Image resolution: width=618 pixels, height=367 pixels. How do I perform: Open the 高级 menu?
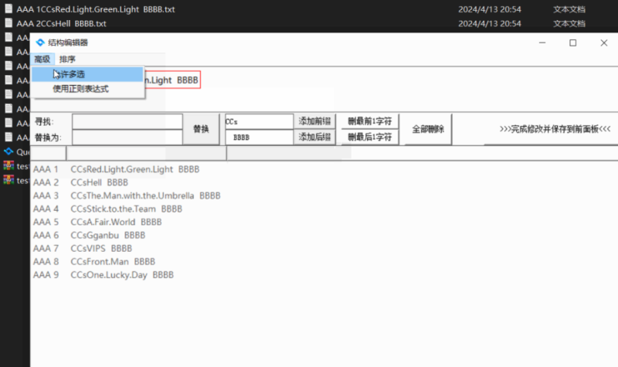(42, 59)
